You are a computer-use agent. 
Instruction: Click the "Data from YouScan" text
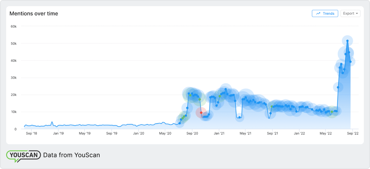(71, 155)
